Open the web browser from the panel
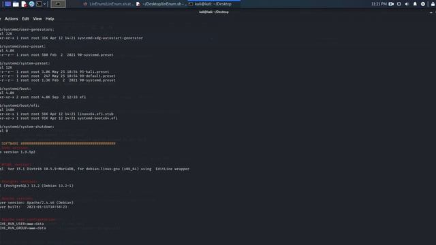436x245 pixels. click(31, 4)
